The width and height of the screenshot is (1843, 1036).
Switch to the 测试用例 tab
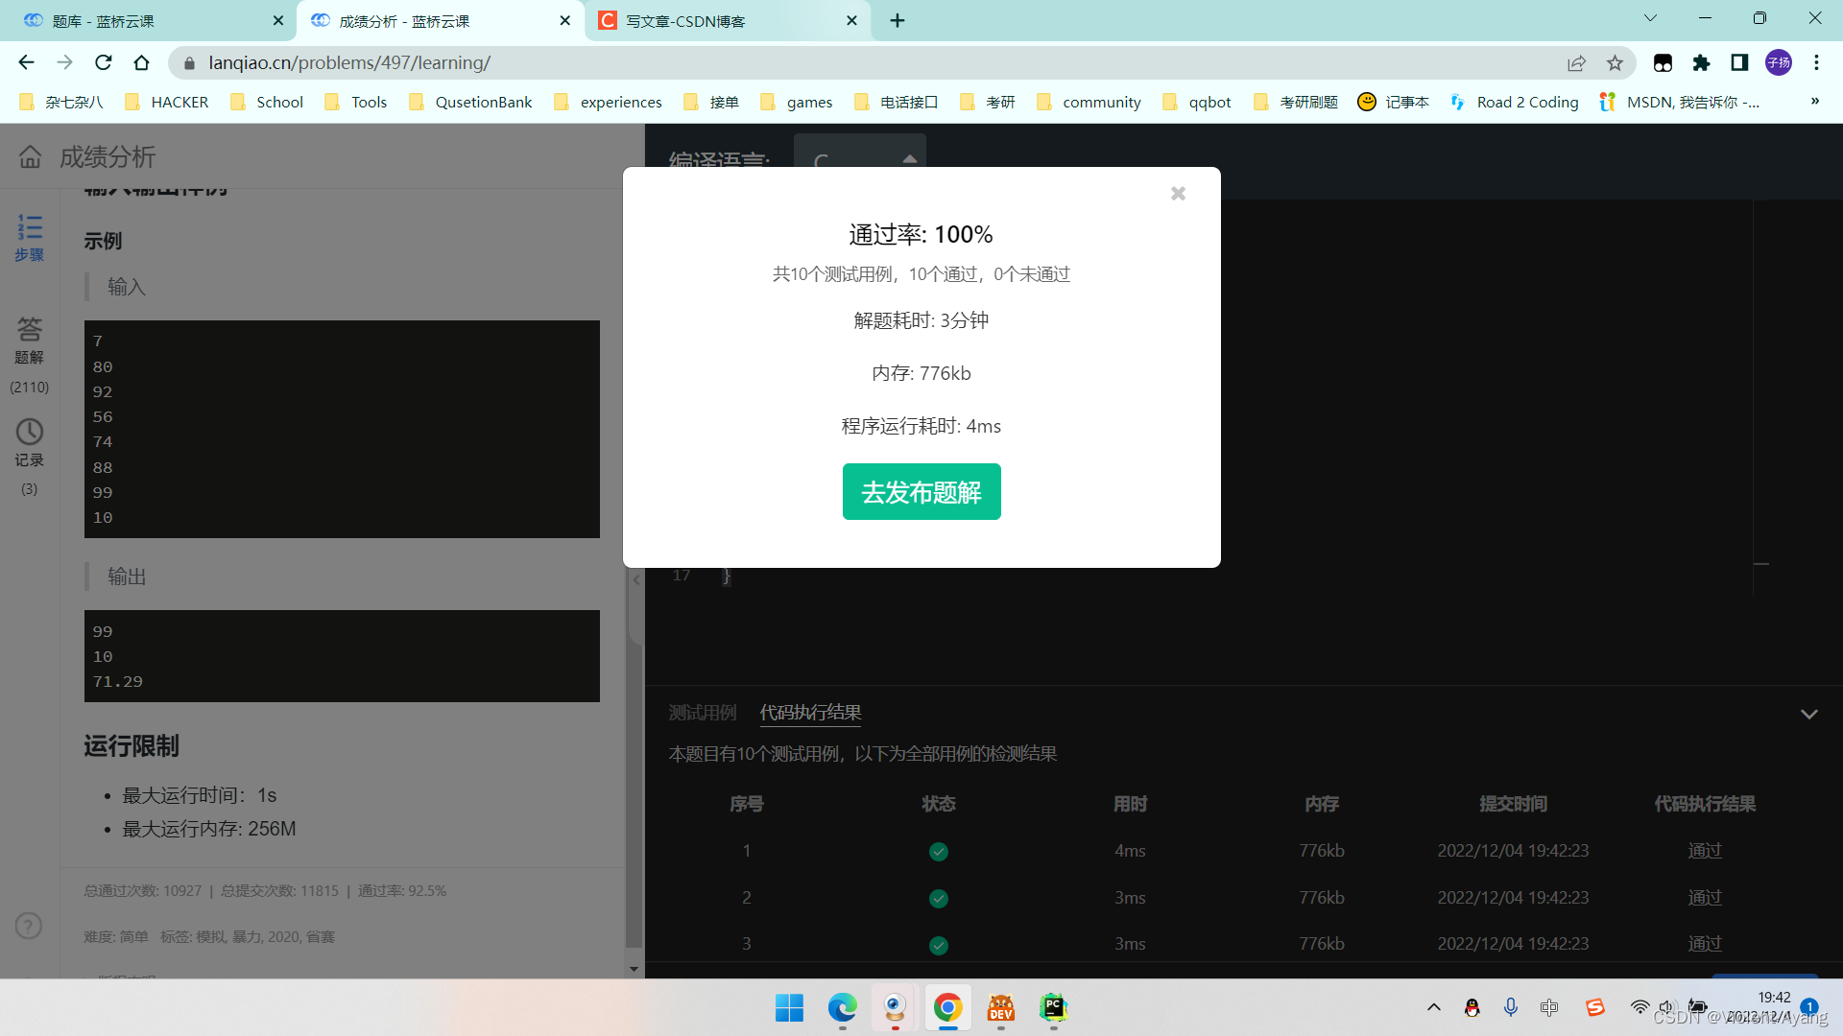pyautogui.click(x=703, y=713)
